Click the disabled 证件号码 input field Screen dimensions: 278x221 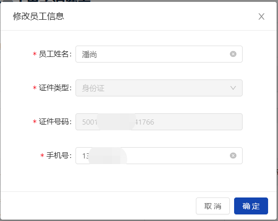point(159,122)
